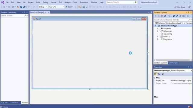
Task: Close the Form1.cs [Design] tab
Action: click(x=48, y=12)
